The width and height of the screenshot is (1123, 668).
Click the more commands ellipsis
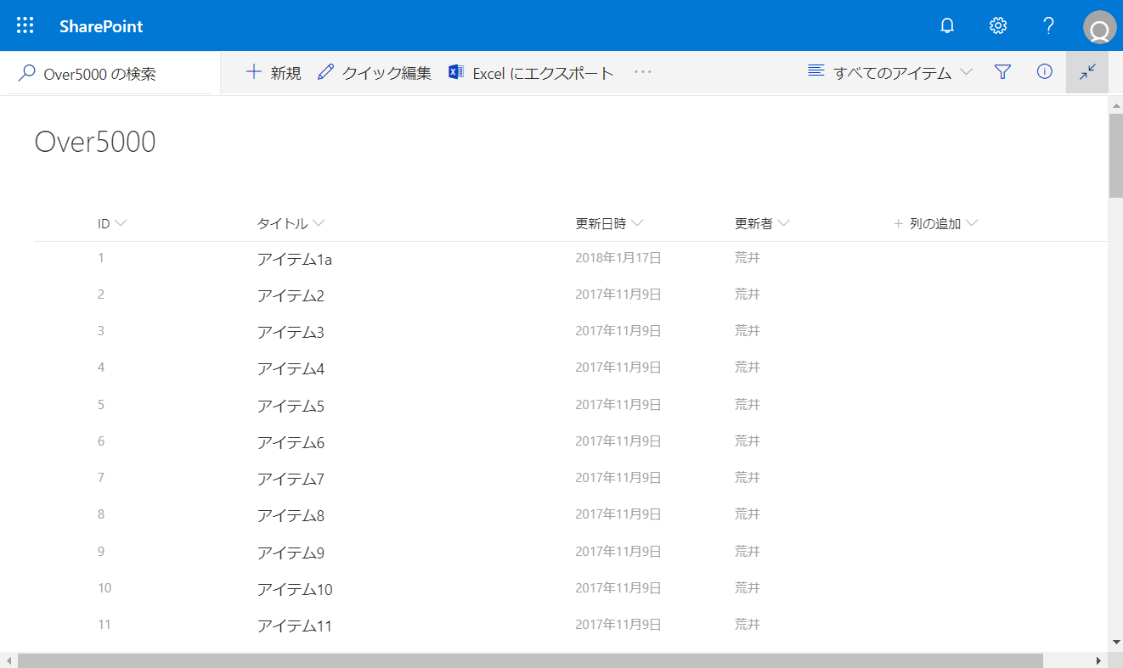click(643, 72)
